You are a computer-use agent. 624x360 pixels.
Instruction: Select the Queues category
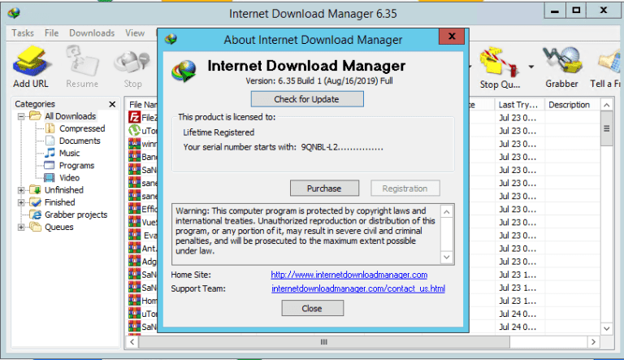click(x=58, y=228)
